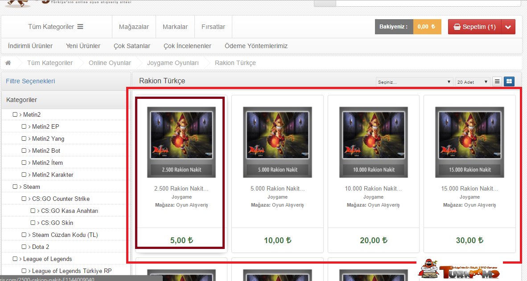
Task: Click the 10,00 ₺ price
Action: coord(278,240)
